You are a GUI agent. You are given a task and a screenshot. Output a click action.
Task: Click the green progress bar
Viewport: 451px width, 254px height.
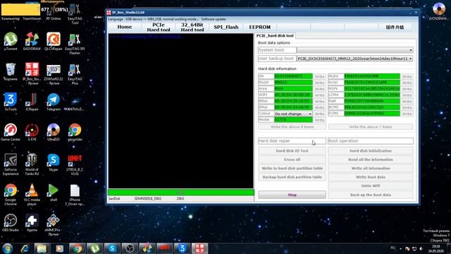[x=181, y=193]
